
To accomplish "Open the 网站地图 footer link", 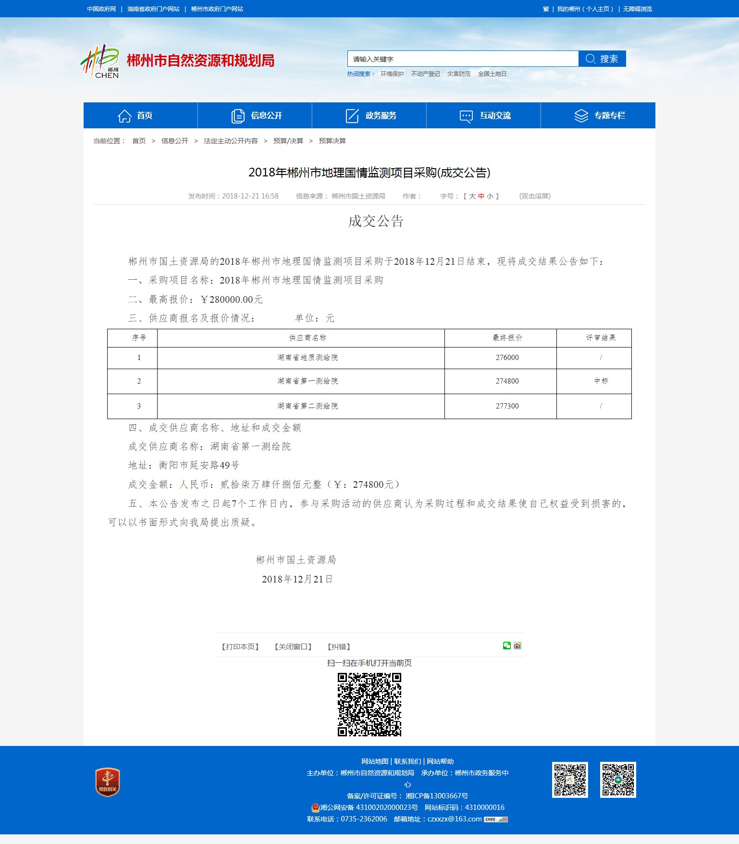I will [375, 761].
